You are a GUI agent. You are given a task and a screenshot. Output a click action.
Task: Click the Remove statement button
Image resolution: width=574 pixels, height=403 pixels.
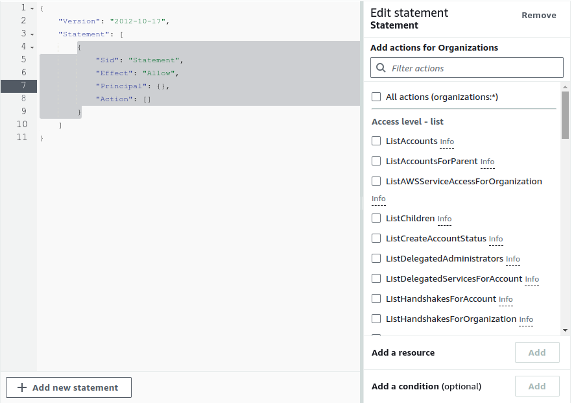pyautogui.click(x=538, y=15)
